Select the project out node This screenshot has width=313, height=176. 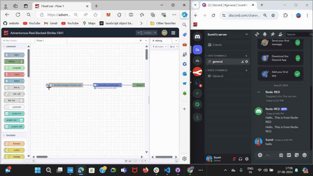click(14, 120)
